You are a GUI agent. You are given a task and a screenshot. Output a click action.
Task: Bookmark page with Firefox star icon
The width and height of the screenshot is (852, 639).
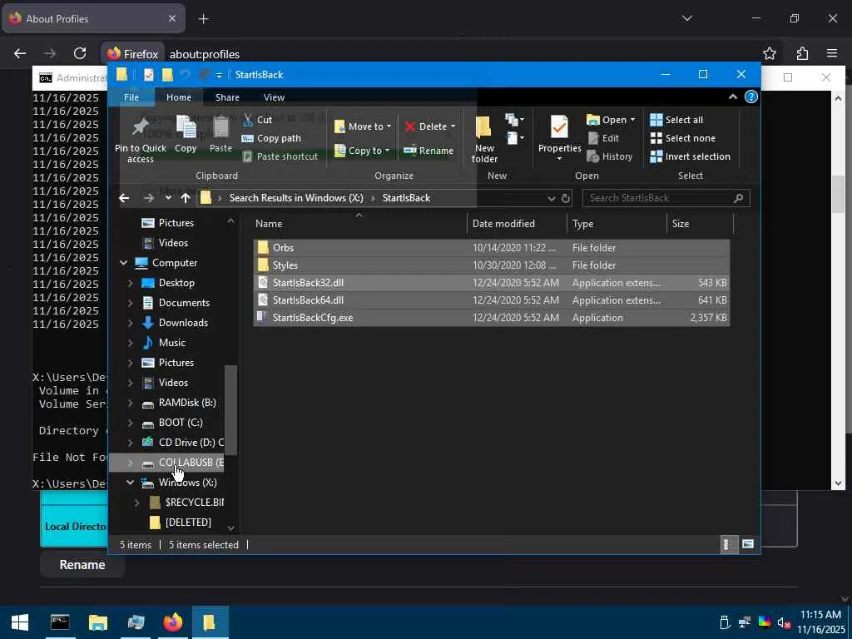770,53
